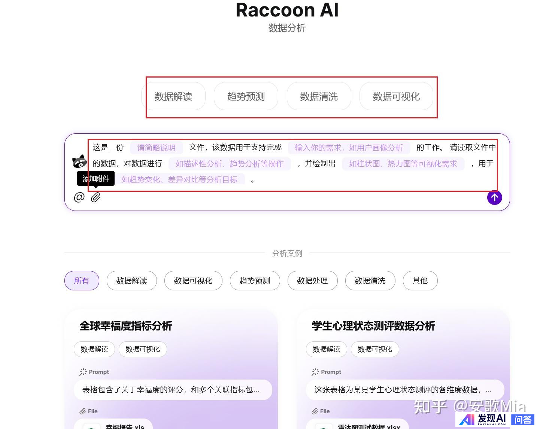Filter cases by 数据可视化 tab
The width and height of the screenshot is (540, 429).
[x=193, y=281]
